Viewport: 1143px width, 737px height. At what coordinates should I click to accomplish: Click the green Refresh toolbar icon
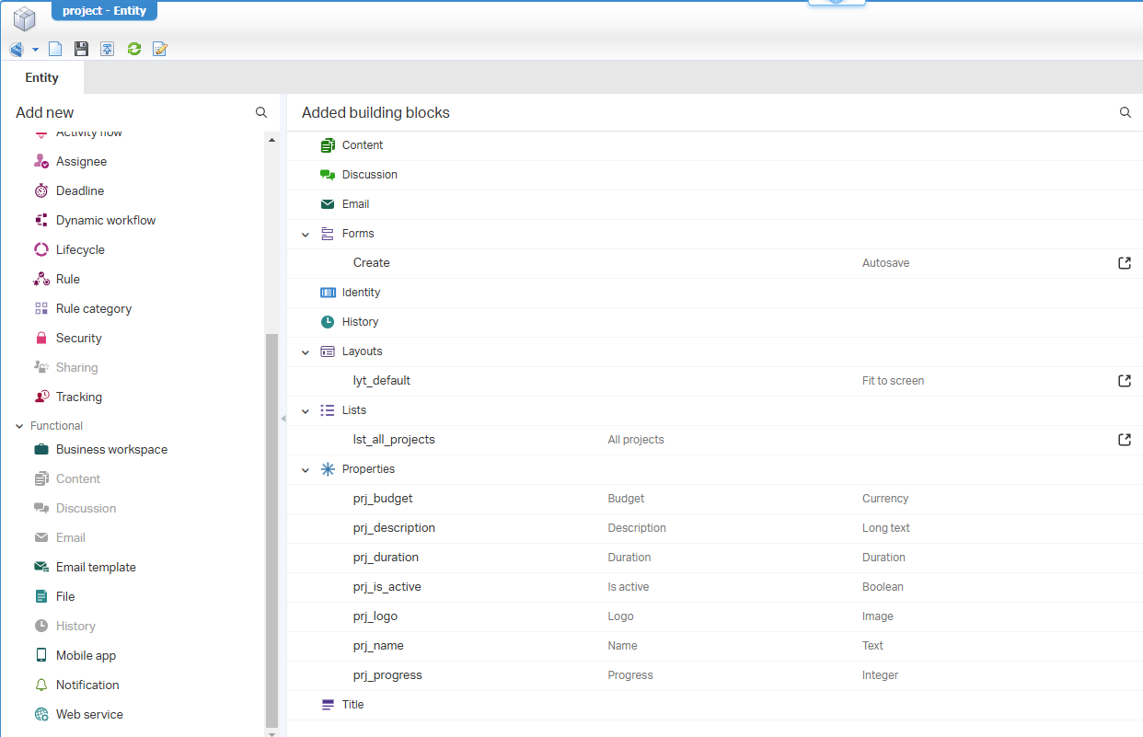point(134,49)
